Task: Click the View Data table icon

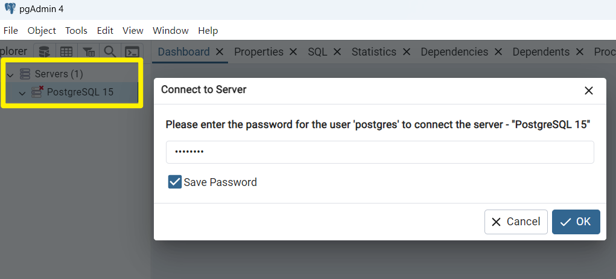Action: (x=66, y=52)
